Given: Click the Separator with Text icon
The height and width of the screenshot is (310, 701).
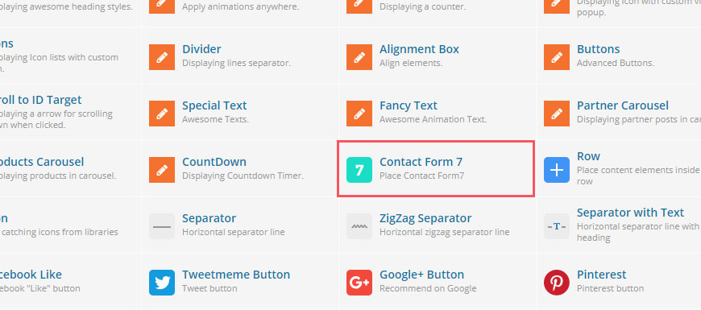Looking at the screenshot, I should 557,226.
